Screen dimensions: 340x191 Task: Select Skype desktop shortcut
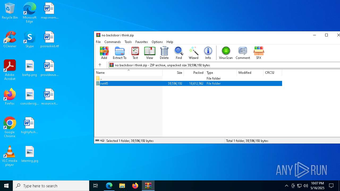29,40
